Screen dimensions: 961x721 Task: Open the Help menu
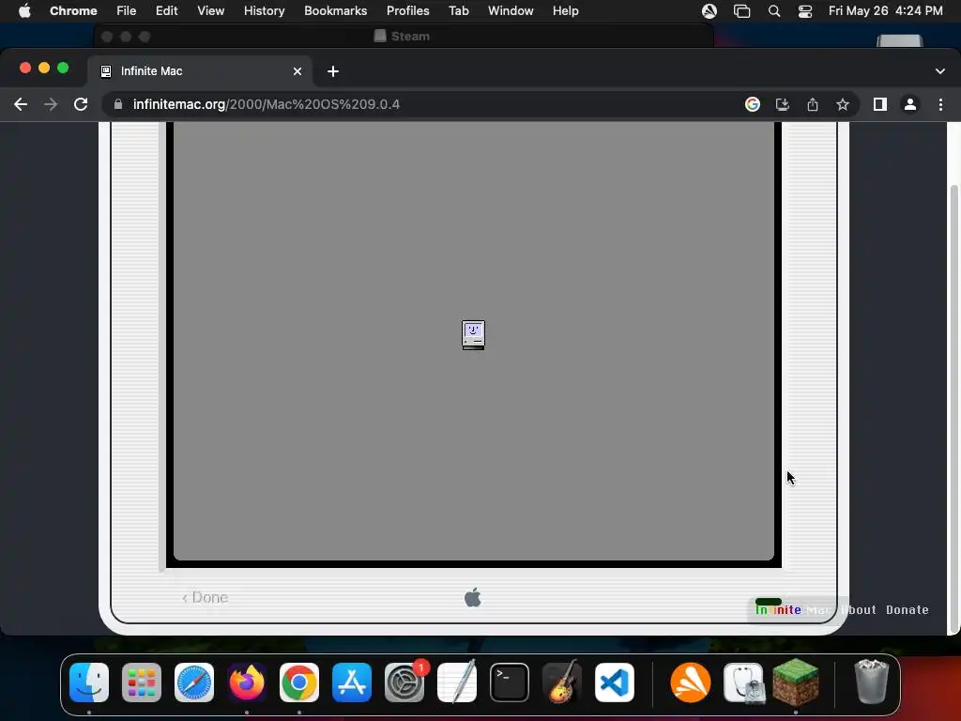point(565,10)
